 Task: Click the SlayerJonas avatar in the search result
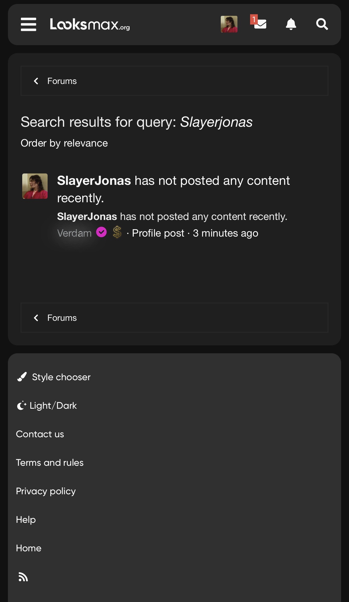[x=35, y=186]
